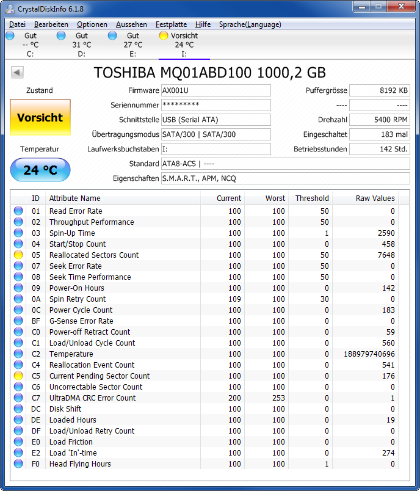This screenshot has width=420, height=491.
Task: Click the status icon for Start/Stop Count
Action: click(18, 244)
